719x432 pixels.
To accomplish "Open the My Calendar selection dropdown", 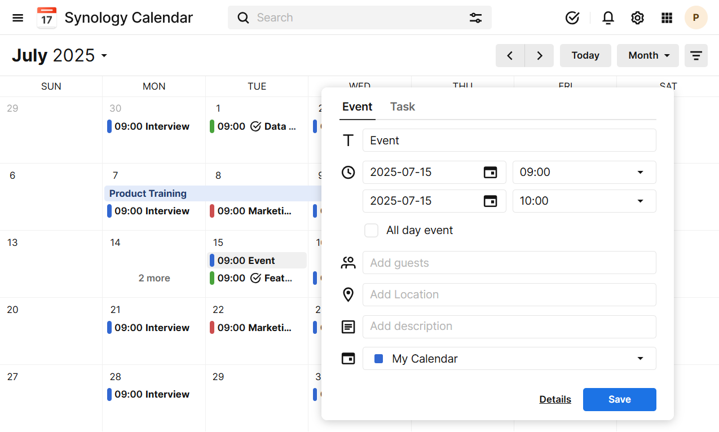I will tap(509, 359).
